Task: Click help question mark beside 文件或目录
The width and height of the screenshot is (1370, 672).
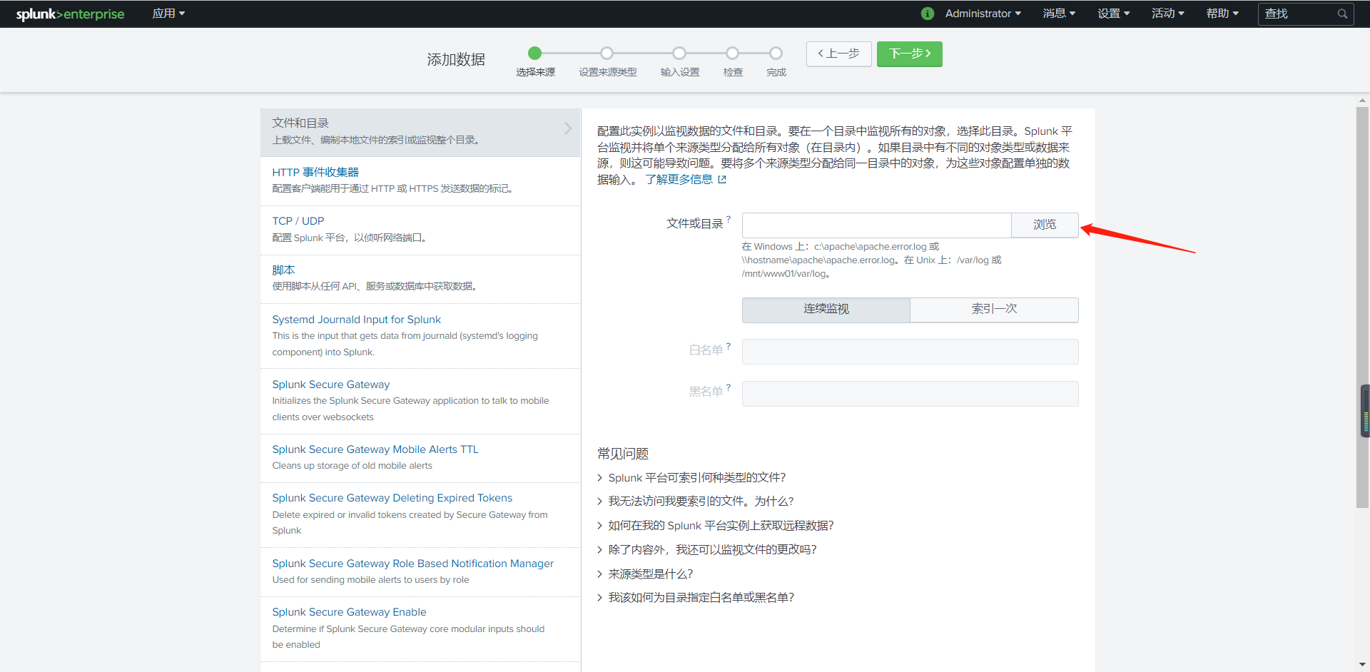Action: [x=729, y=219]
